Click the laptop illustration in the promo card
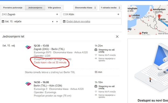This screenshot has width=168, height=103. coord(151,68)
